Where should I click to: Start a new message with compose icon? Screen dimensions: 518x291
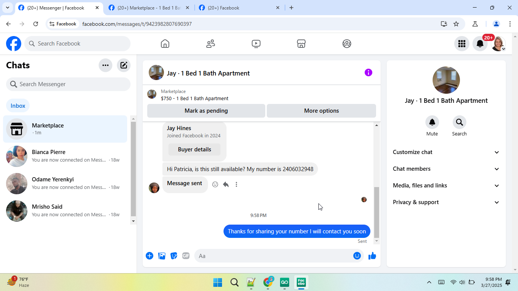[124, 65]
